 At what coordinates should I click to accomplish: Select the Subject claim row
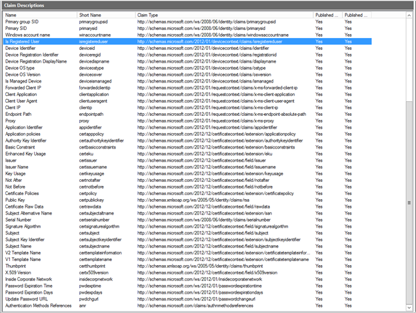(x=187, y=233)
